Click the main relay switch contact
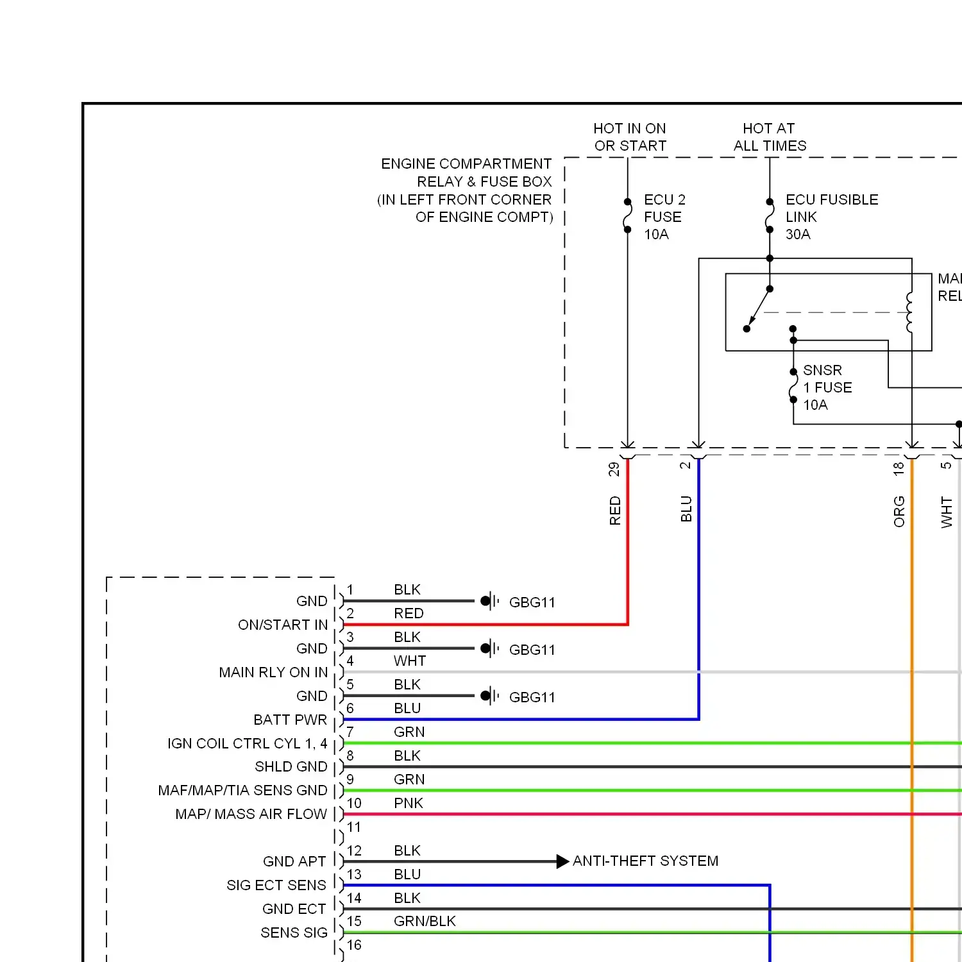962x962 pixels. click(758, 309)
